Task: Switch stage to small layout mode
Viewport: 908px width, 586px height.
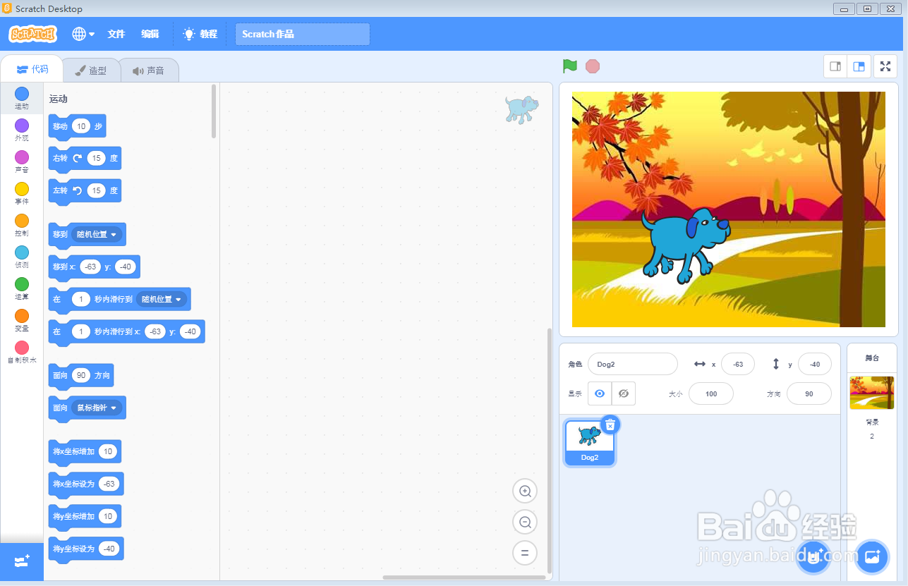Action: pos(835,66)
